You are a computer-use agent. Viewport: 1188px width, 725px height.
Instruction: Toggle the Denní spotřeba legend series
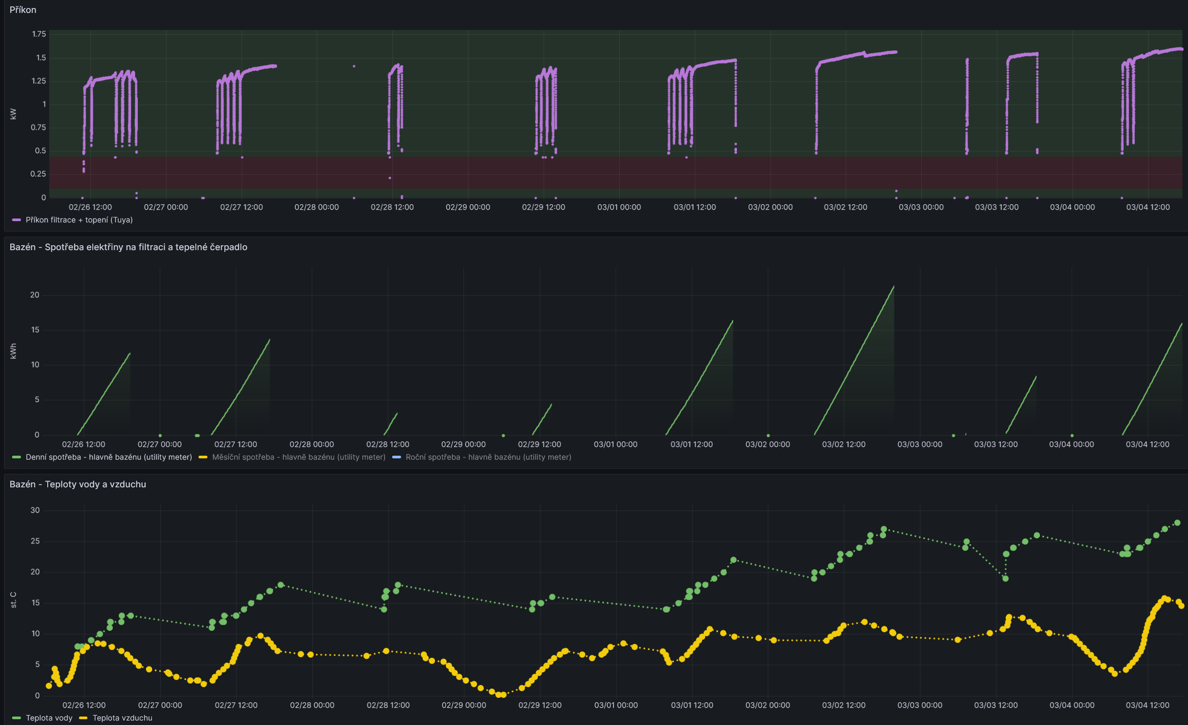pos(108,457)
